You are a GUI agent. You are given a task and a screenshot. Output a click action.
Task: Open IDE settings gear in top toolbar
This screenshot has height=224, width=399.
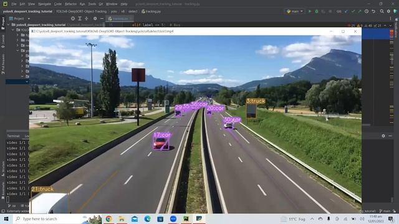click(388, 11)
